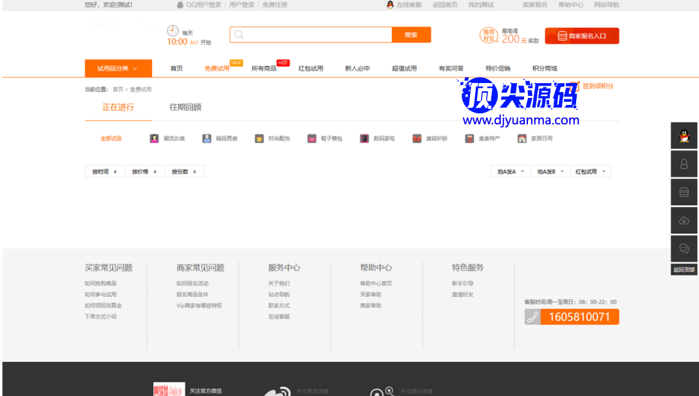Open 所有商品 in the navigation bar
699x396 pixels.
264,68
